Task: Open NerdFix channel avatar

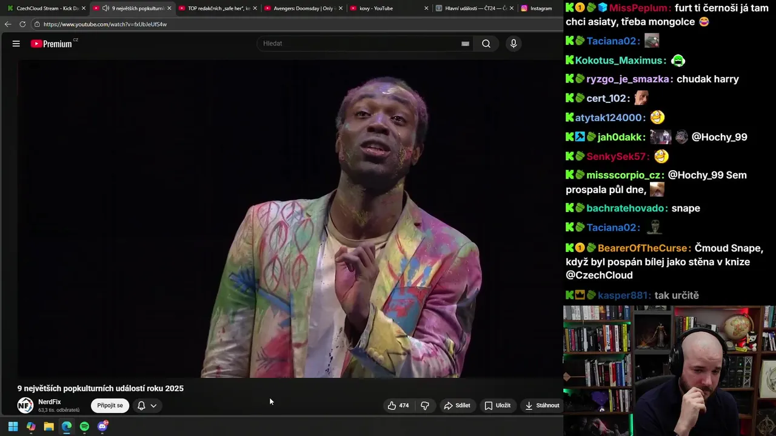Action: 25,405
